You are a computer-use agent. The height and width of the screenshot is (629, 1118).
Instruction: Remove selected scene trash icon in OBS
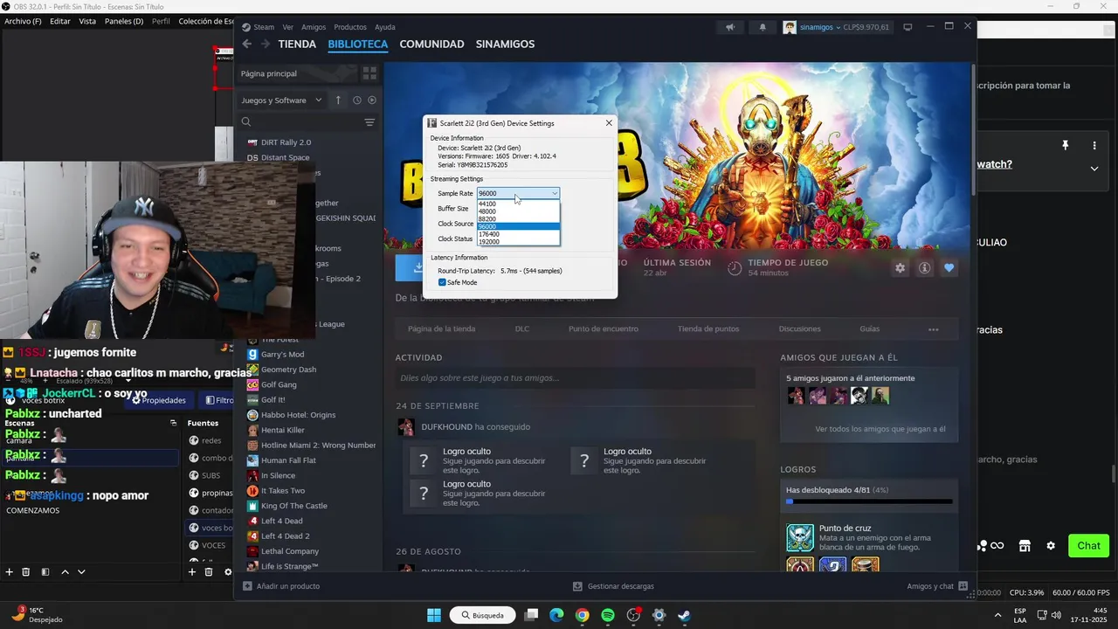pyautogui.click(x=26, y=572)
